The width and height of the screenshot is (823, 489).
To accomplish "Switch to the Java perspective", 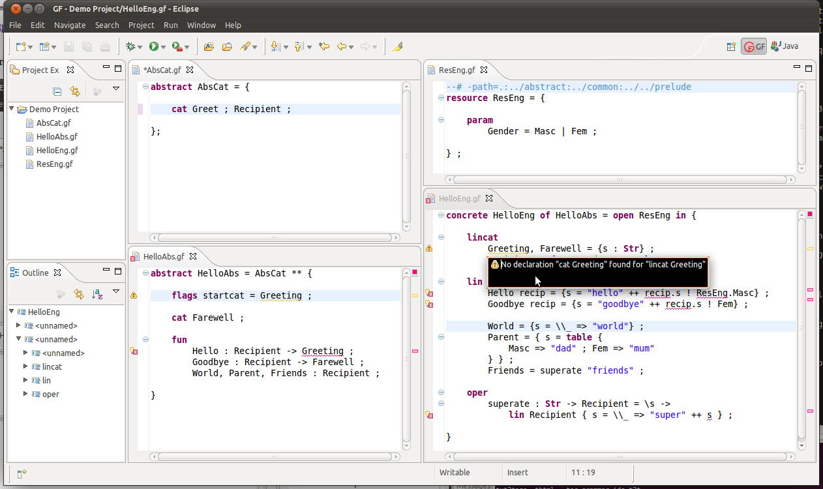I will point(785,46).
